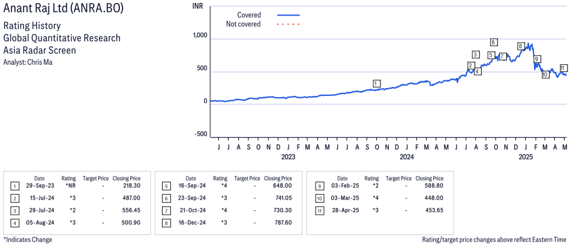Image resolution: width=573 pixels, height=244 pixels.
Task: Select chart marker 8 near the price peak
Action: (521, 46)
